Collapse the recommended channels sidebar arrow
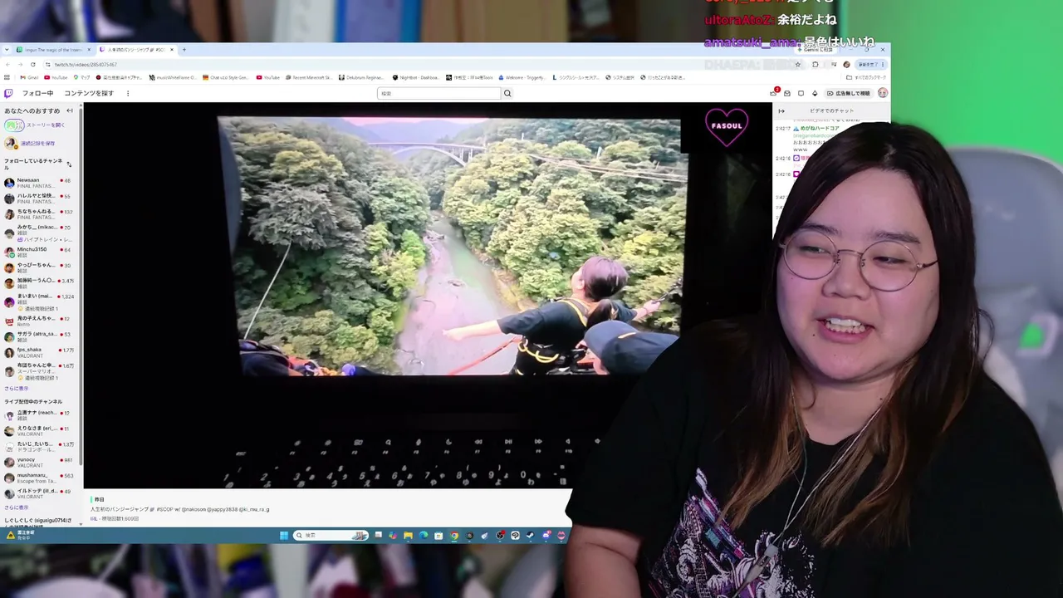 pos(70,110)
